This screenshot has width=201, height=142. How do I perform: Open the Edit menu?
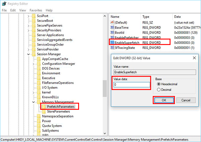[13, 10]
